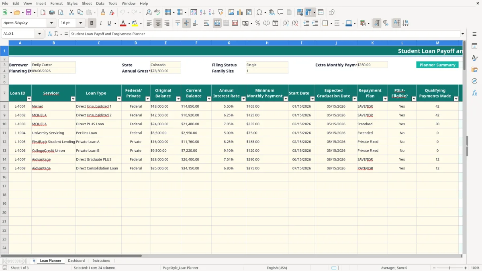
Task: Toggle Bold formatting
Action: [92, 23]
